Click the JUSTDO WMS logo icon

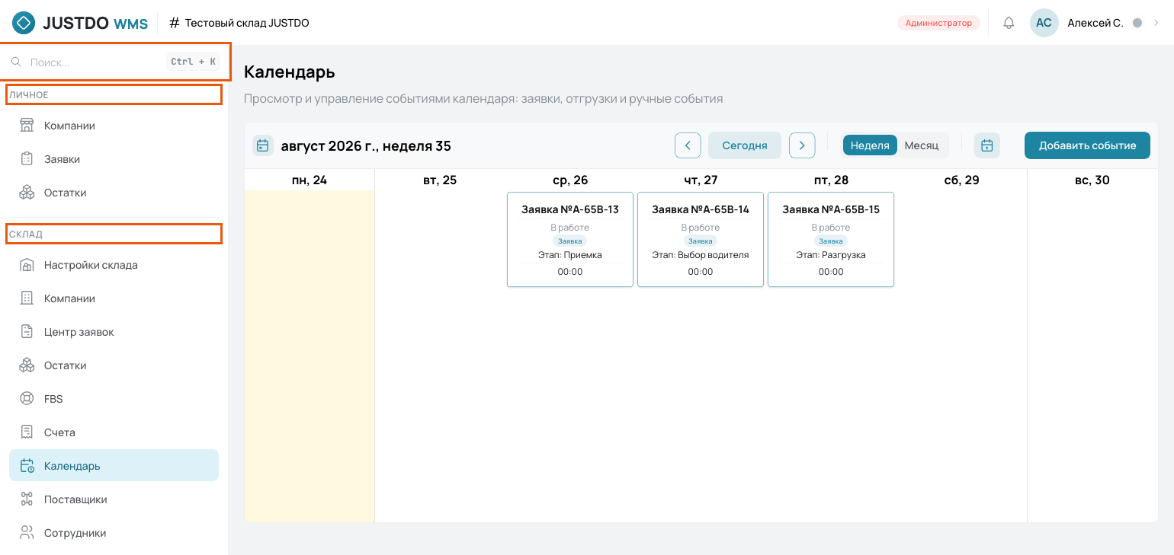pos(24,23)
